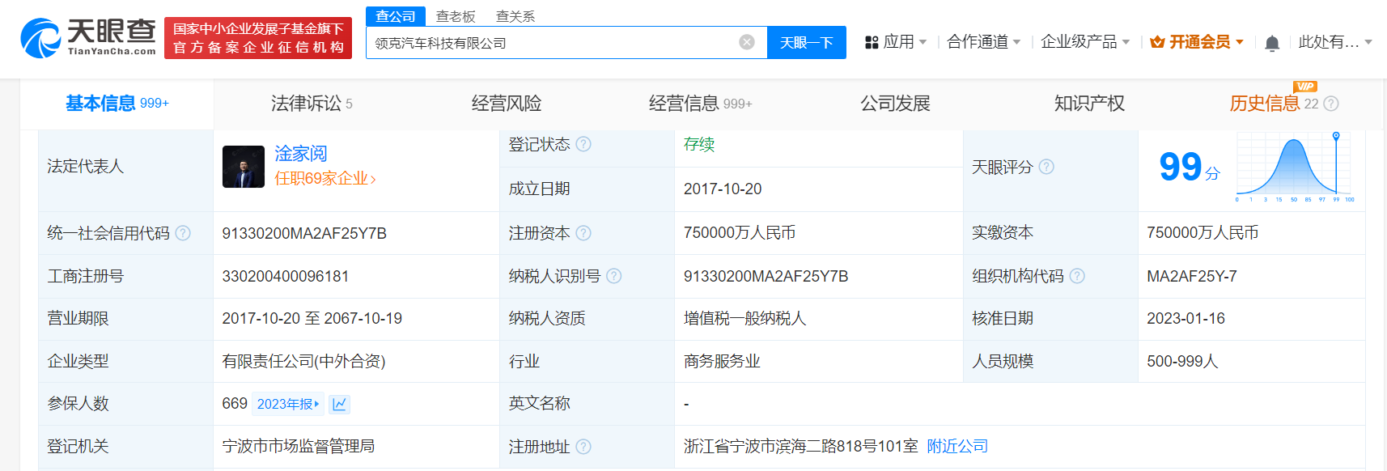Click help icon next to 天眼评分
This screenshot has width=1387, height=471.
[x=1046, y=167]
